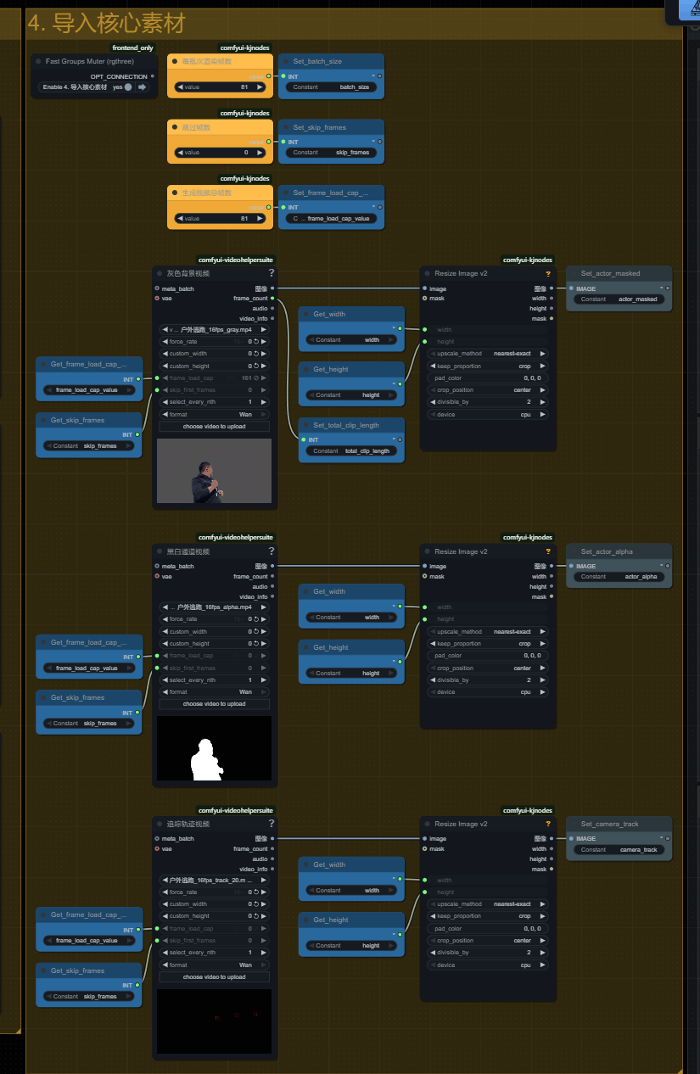Viewport: 700px width, 1074px height.
Task: Click the reset icon beside custom_width in 追踪轨迹视频
Action: (x=256, y=904)
